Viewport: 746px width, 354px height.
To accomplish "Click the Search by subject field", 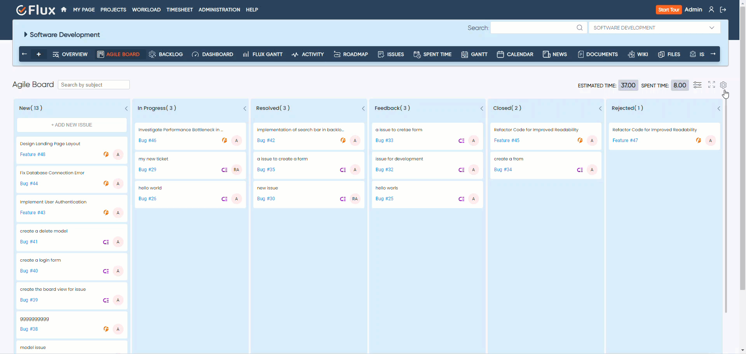I will click(94, 85).
